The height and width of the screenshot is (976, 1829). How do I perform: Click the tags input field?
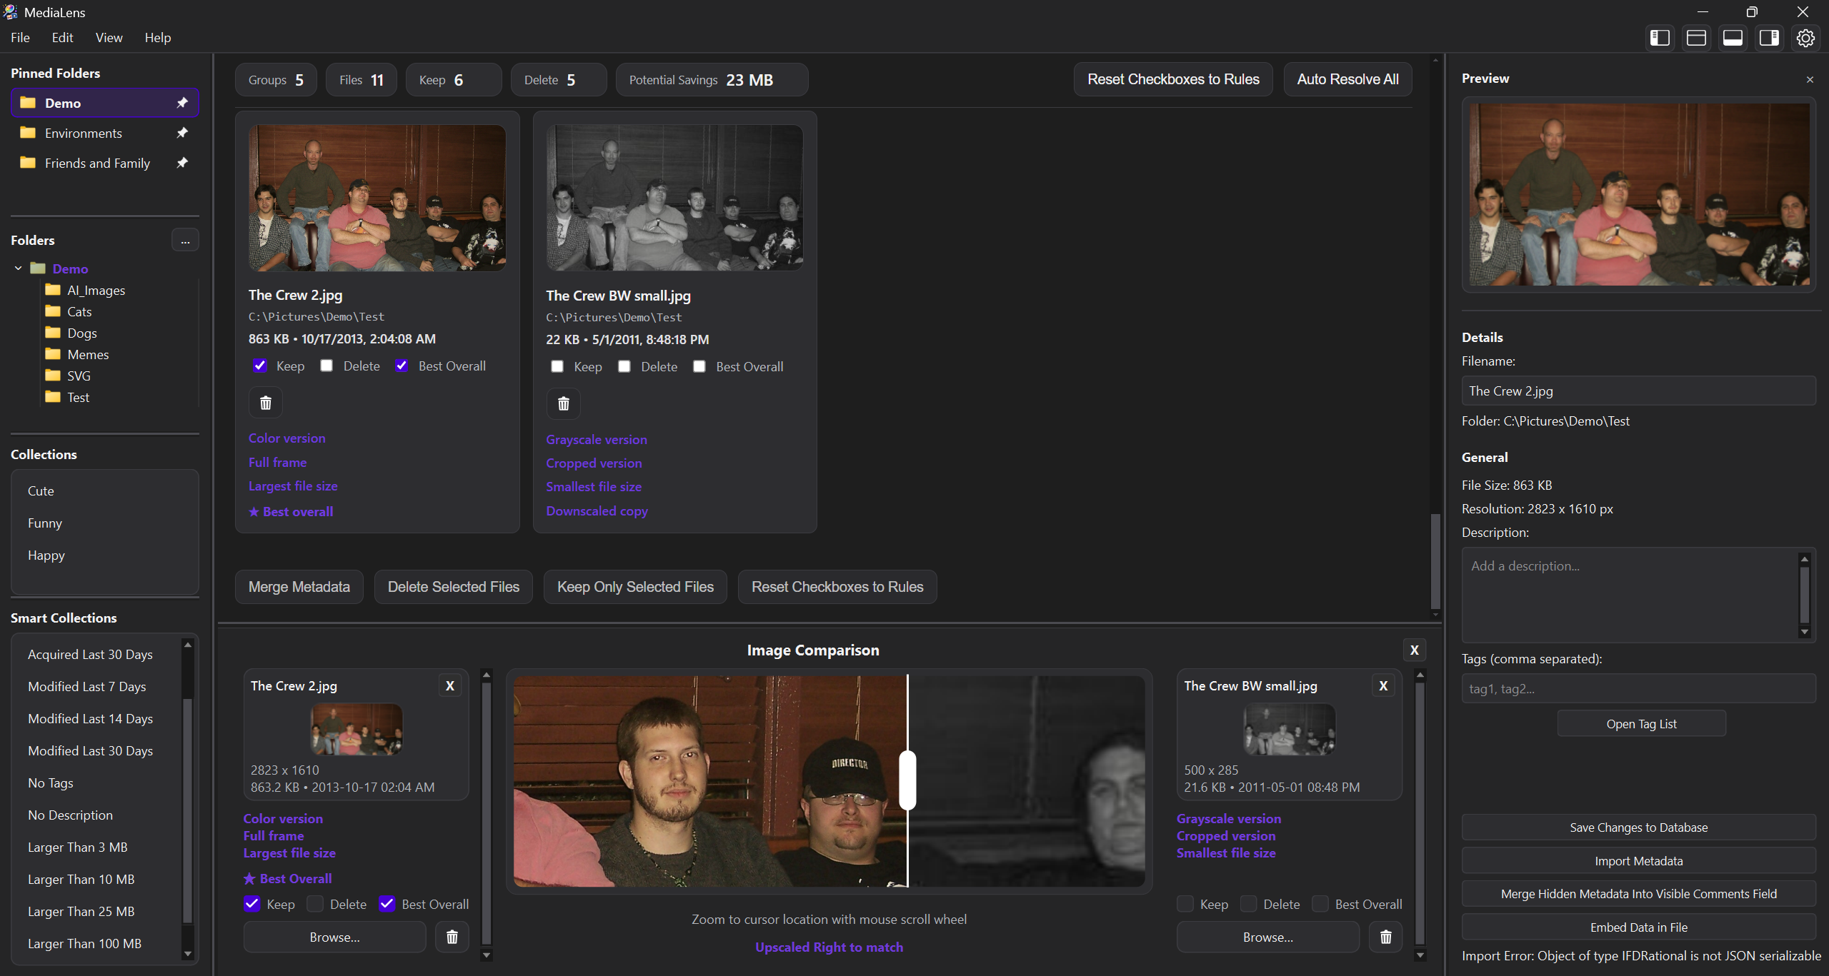coord(1638,689)
